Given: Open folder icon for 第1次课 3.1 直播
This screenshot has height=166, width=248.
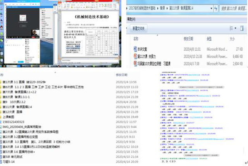Looking at the screenshot, I should click(x=2, y=82).
